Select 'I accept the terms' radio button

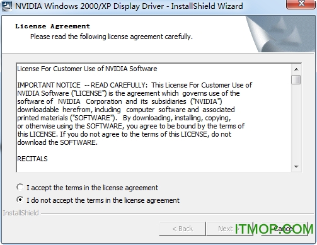(20, 187)
